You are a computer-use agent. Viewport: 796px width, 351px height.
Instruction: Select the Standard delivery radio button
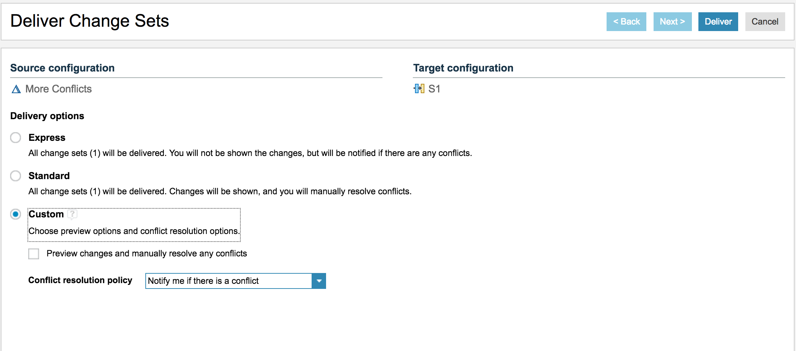click(16, 176)
